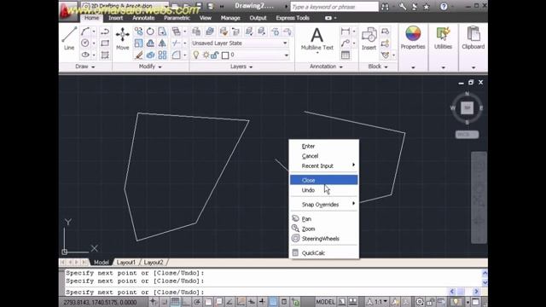Open Snap Overrides submenu
Image resolution: width=546 pixels, height=307 pixels.
tap(324, 205)
